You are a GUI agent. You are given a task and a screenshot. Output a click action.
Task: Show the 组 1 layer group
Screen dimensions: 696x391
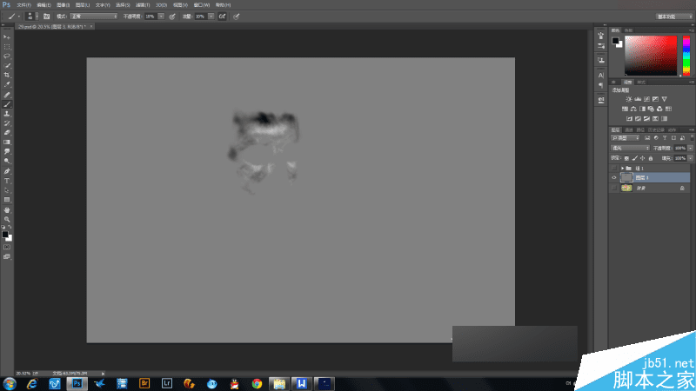coord(614,168)
